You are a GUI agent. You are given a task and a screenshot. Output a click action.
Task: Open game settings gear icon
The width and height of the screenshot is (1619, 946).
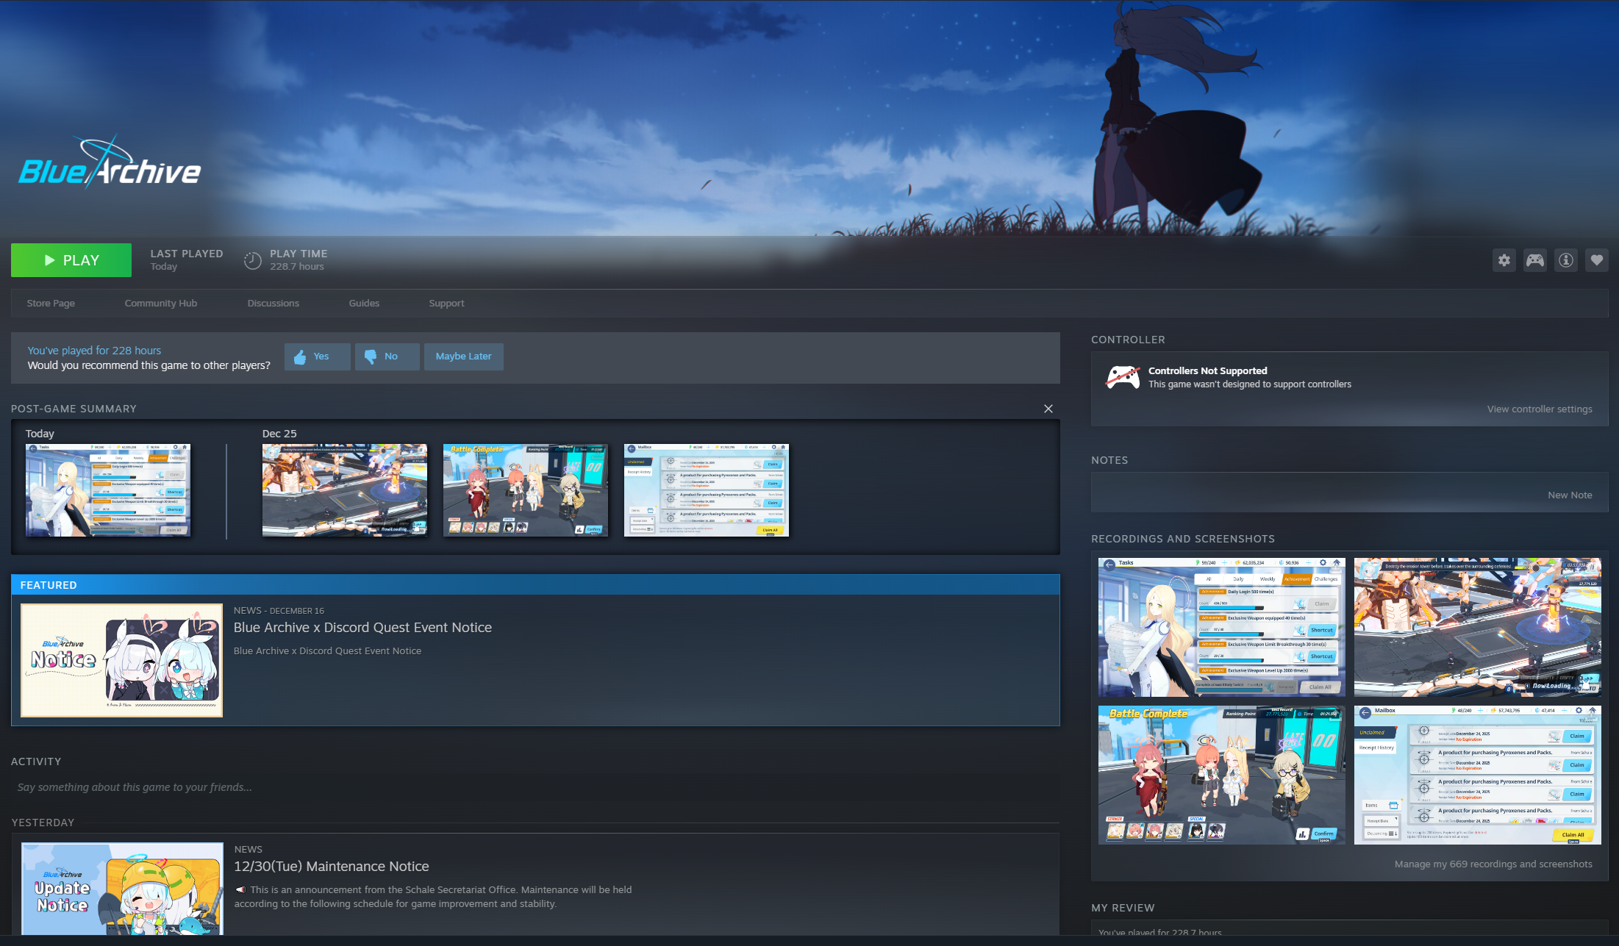(1504, 260)
